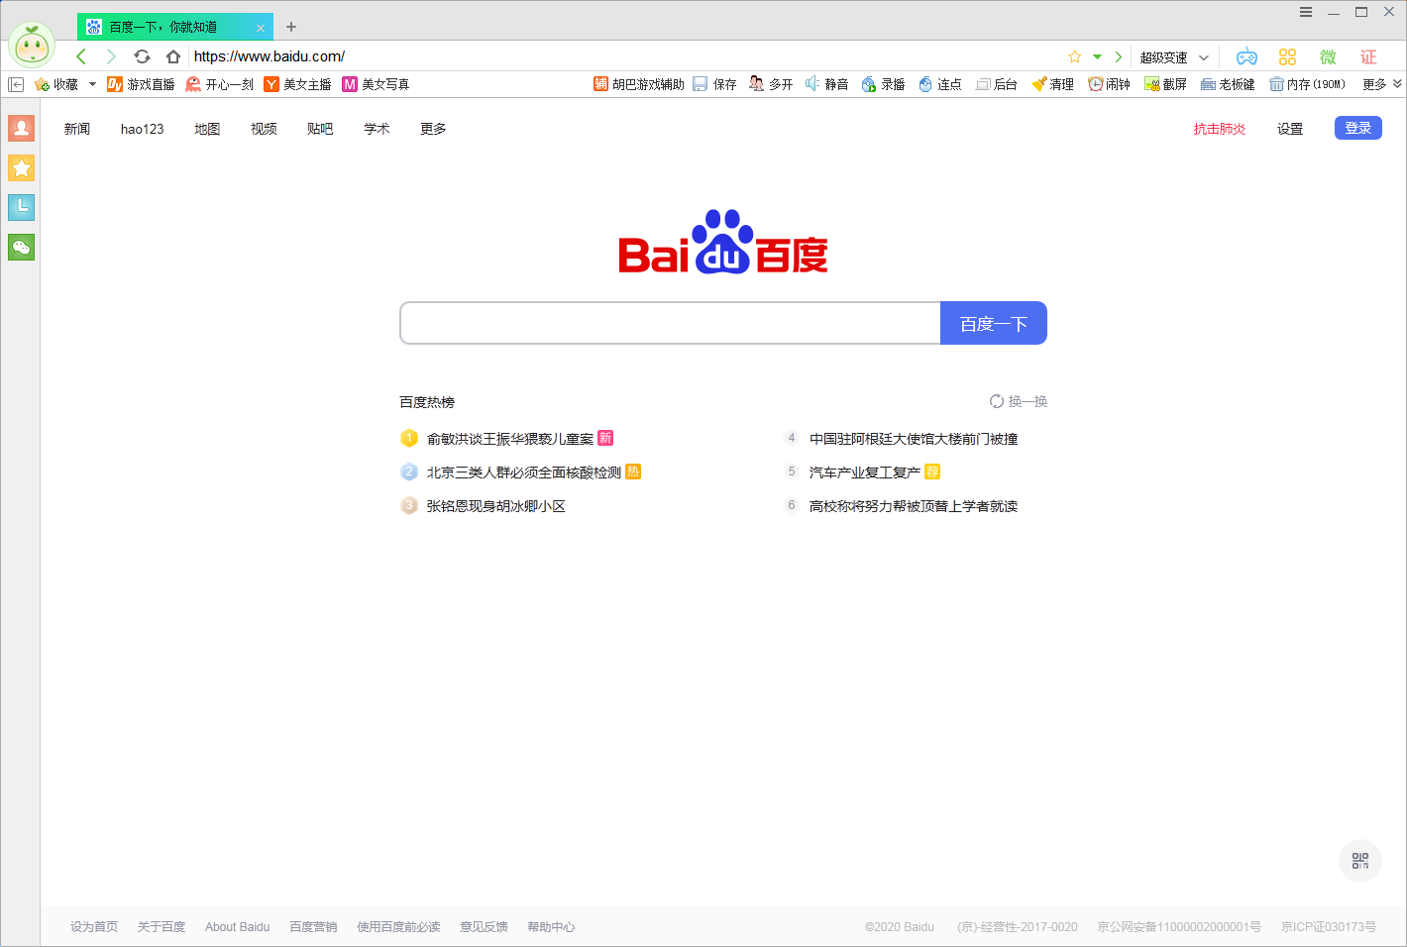
Task: Open the yellow apps grid icon
Action: pyautogui.click(x=1287, y=56)
